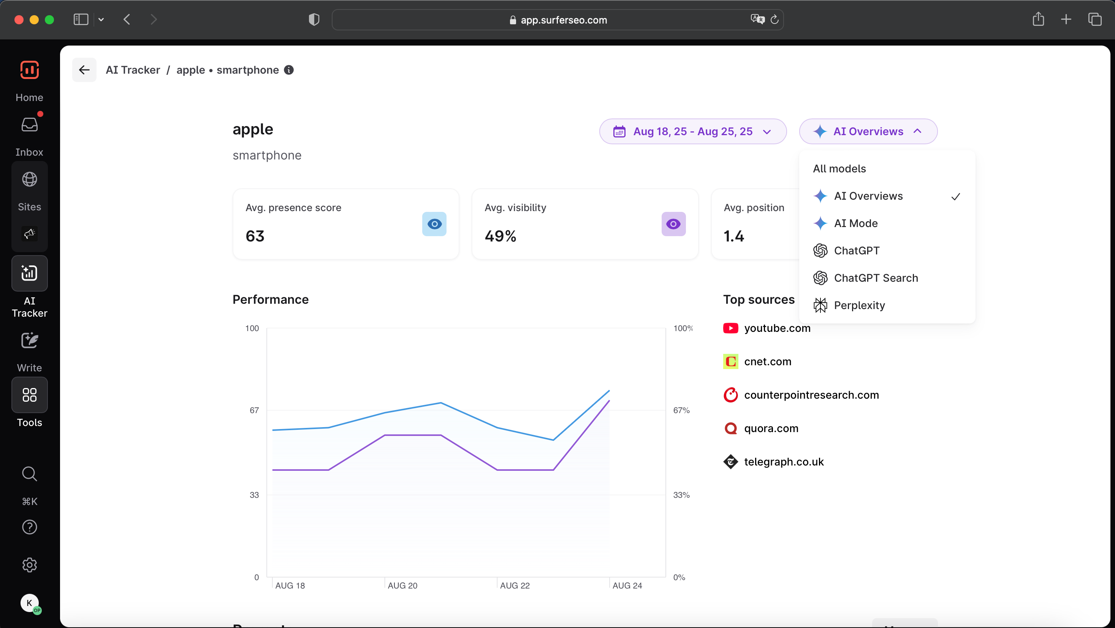The height and width of the screenshot is (628, 1115).
Task: Open cnet.com source
Action: (x=768, y=361)
